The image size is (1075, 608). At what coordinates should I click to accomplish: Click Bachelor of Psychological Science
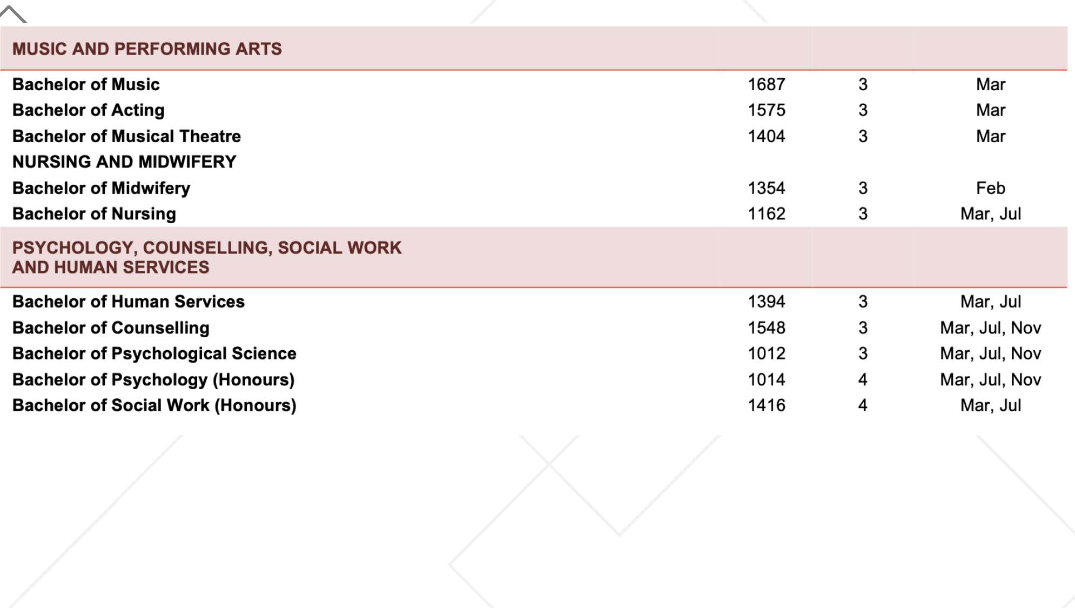coord(154,353)
